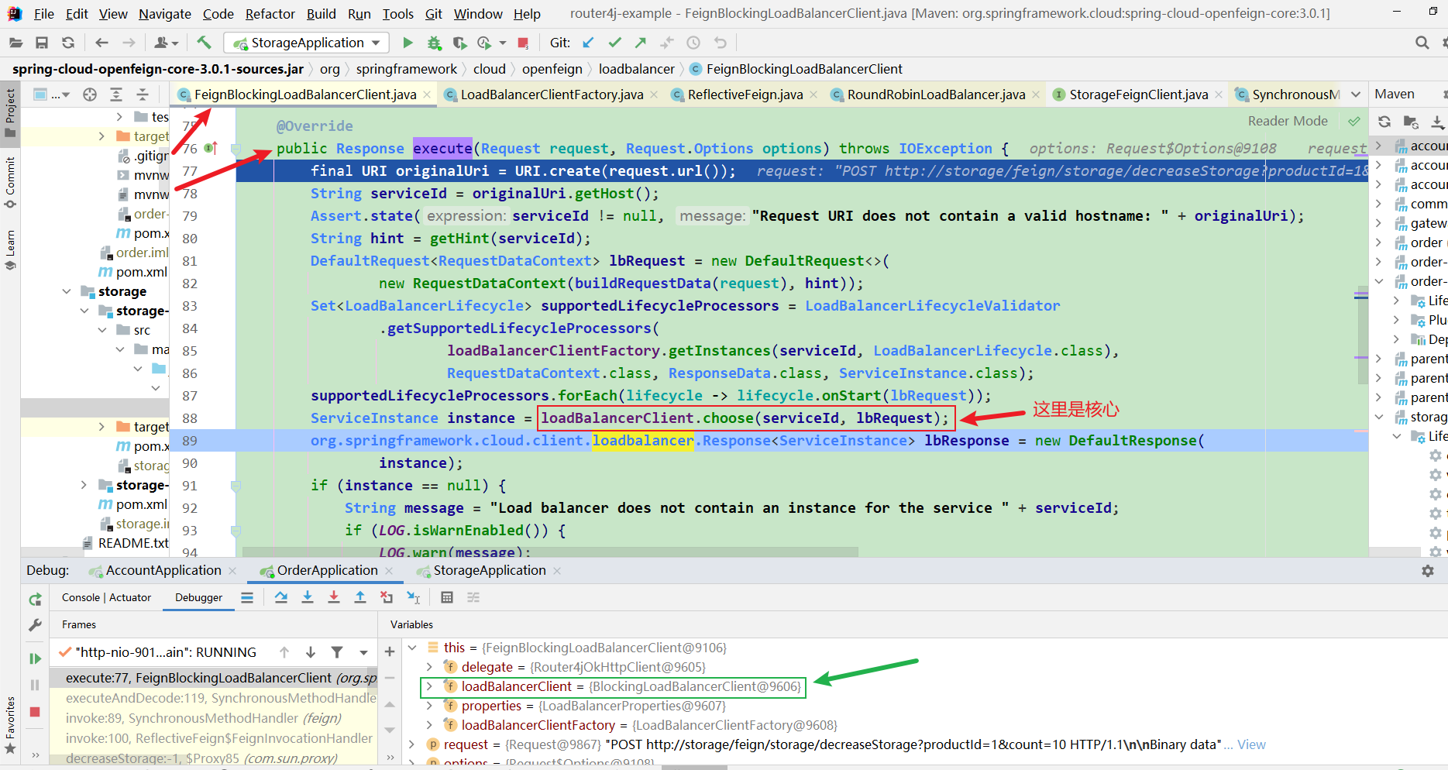Commit changes with the green checkmark button
The image size is (1448, 770).
coord(614,43)
